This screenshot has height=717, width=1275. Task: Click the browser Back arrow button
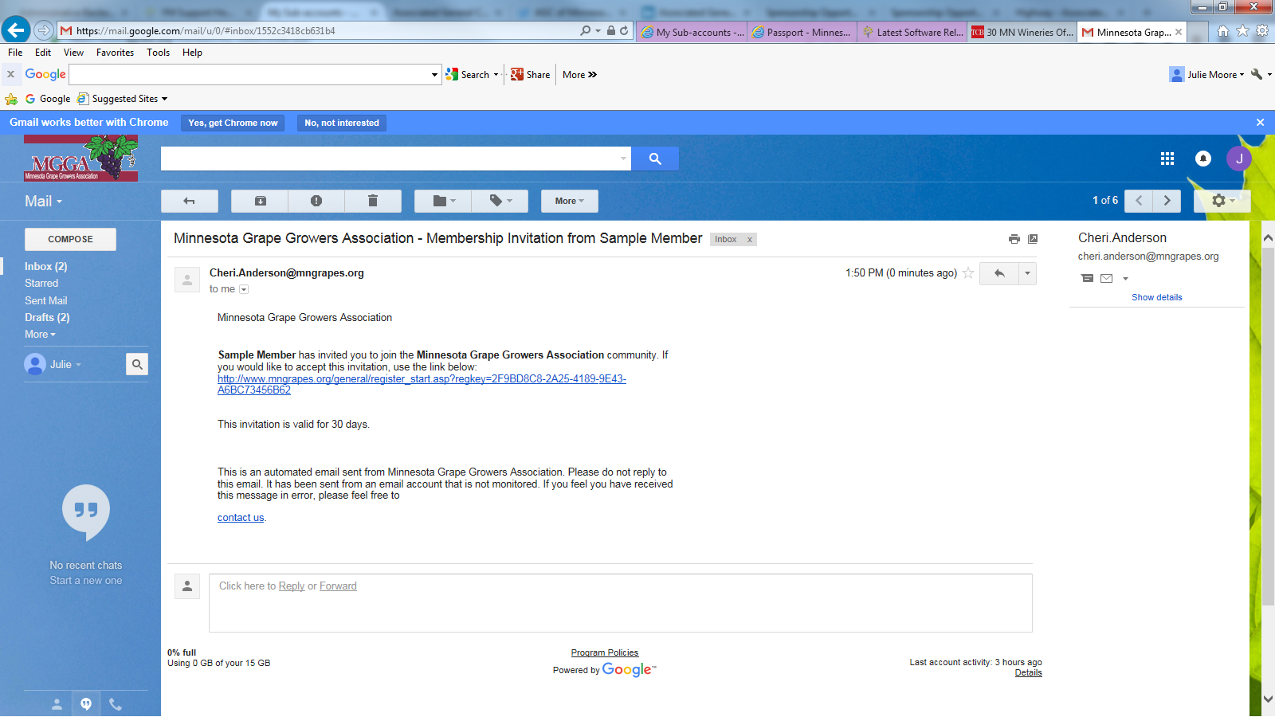(x=15, y=30)
